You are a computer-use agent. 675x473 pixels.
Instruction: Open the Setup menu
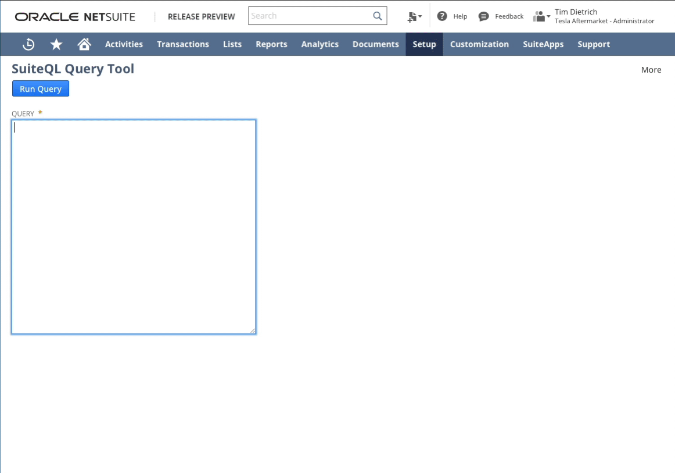[424, 44]
